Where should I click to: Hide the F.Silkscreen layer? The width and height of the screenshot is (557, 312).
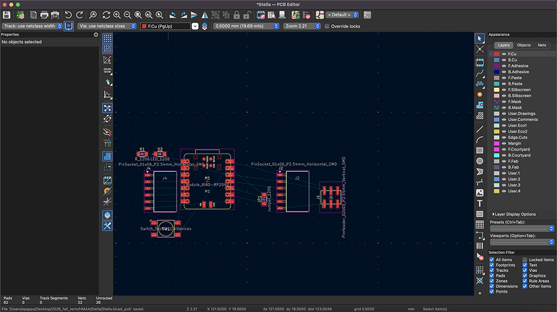[x=504, y=90]
